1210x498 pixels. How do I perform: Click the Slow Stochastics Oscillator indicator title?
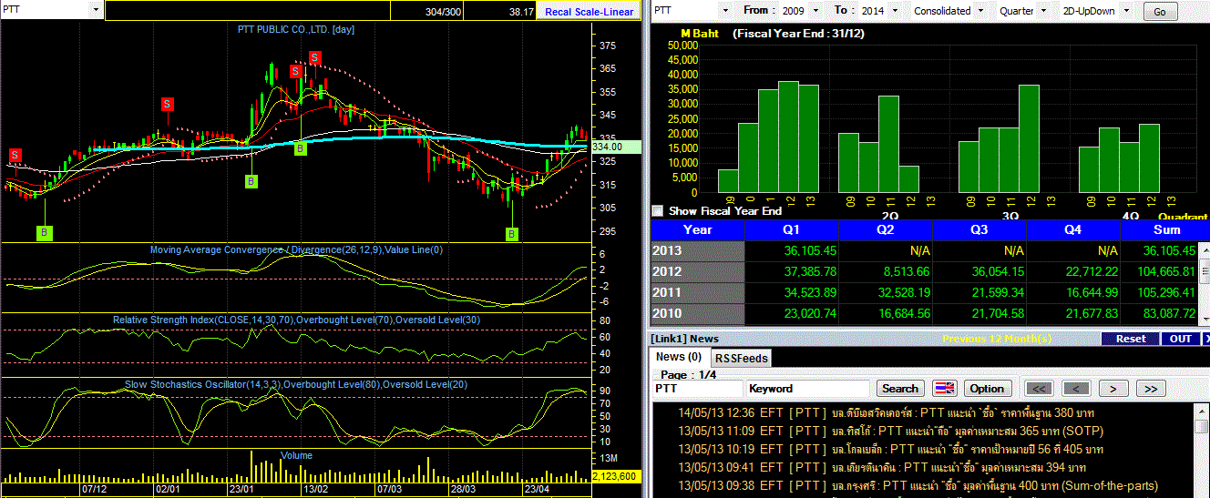coord(296,384)
